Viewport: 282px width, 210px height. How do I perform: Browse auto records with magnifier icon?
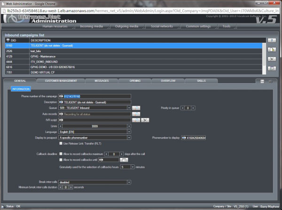136,114
